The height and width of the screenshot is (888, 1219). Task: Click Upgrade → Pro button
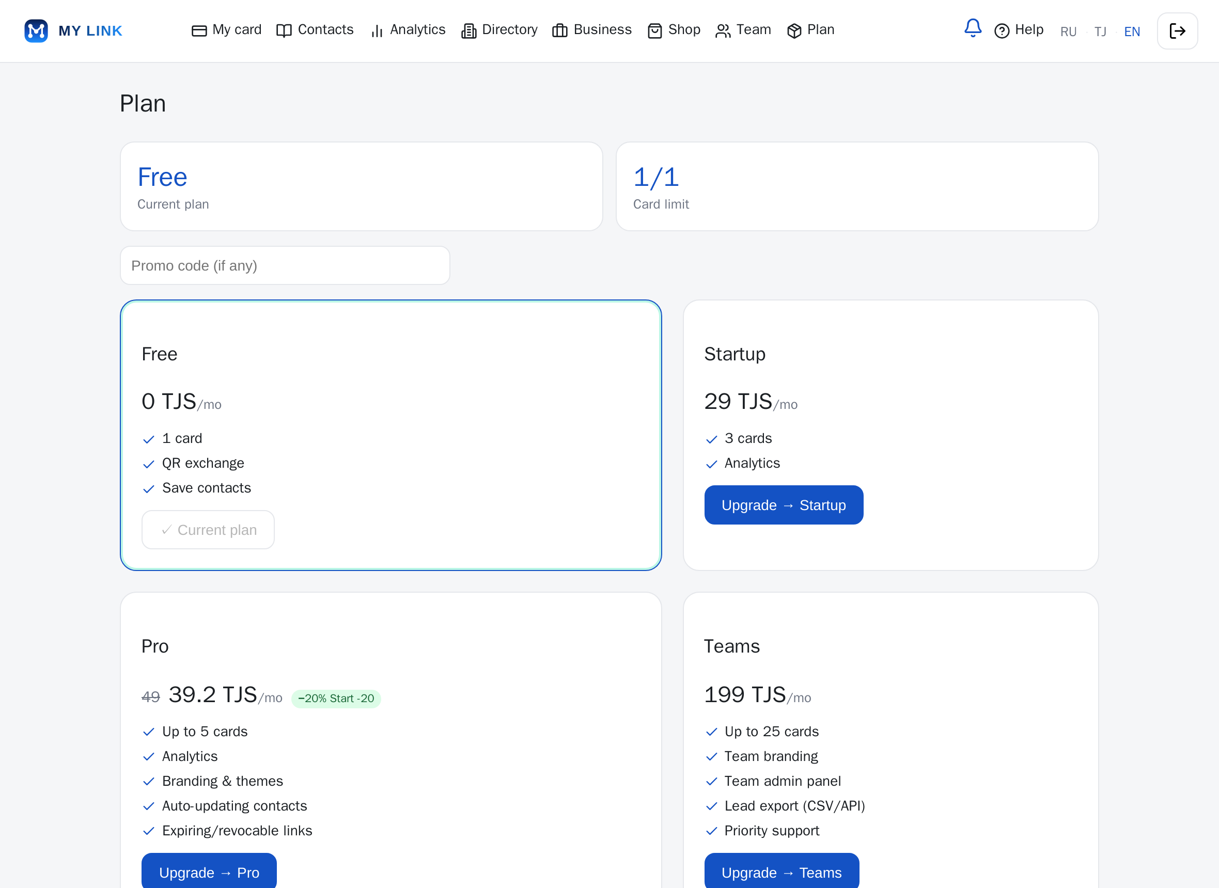[x=209, y=871]
